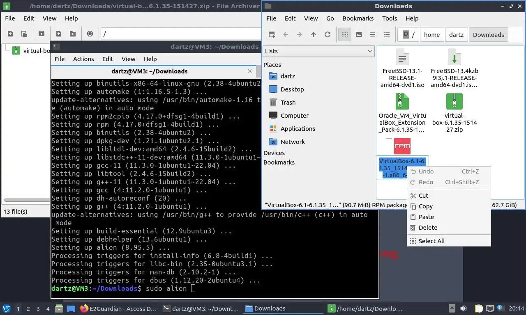Open Help menu in File Archiver
The image size is (526, 315).
[71, 18]
